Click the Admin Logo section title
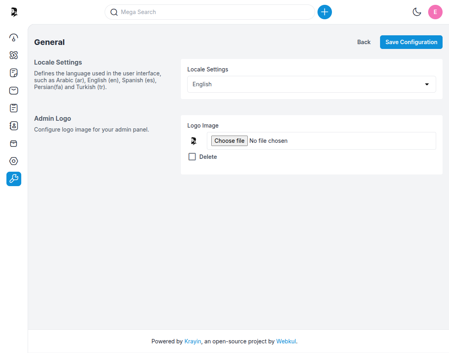This screenshot has height=353, width=449. pos(53,118)
